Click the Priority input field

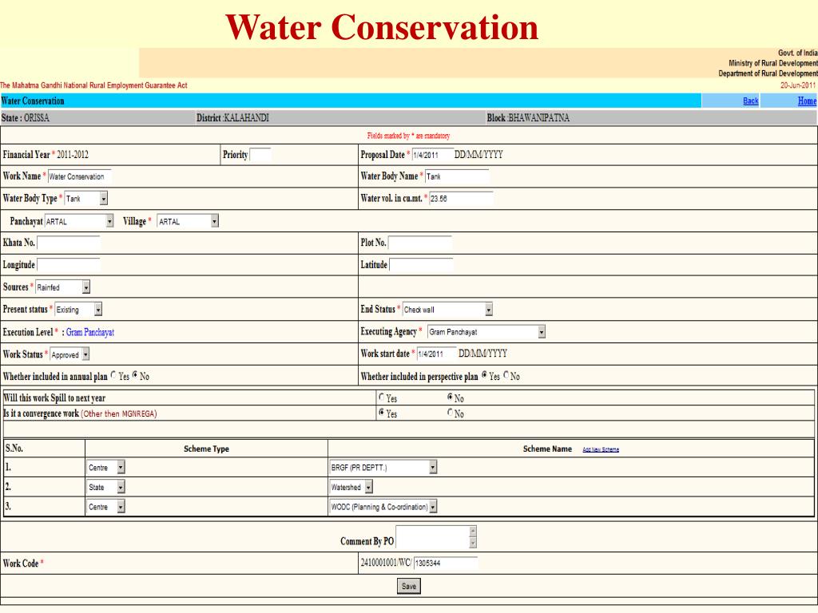click(x=260, y=155)
